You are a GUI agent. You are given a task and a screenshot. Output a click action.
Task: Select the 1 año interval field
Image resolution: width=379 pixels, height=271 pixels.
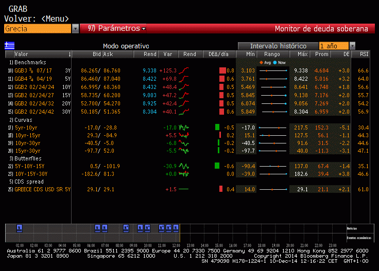click(334, 46)
